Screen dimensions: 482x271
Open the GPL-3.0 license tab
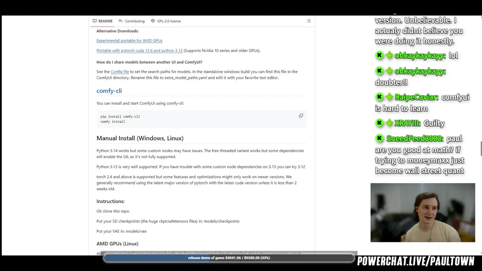pos(166,21)
